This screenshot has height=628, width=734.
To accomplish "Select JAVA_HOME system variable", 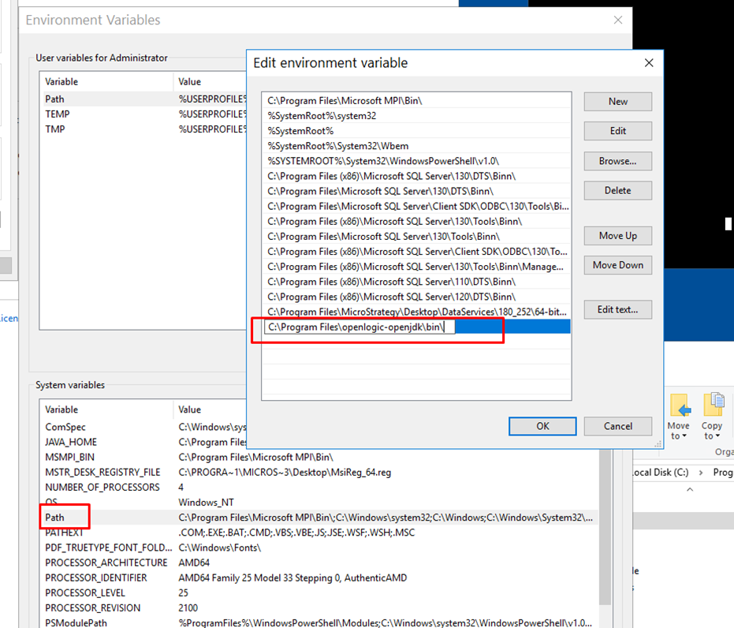I will 143,442.
